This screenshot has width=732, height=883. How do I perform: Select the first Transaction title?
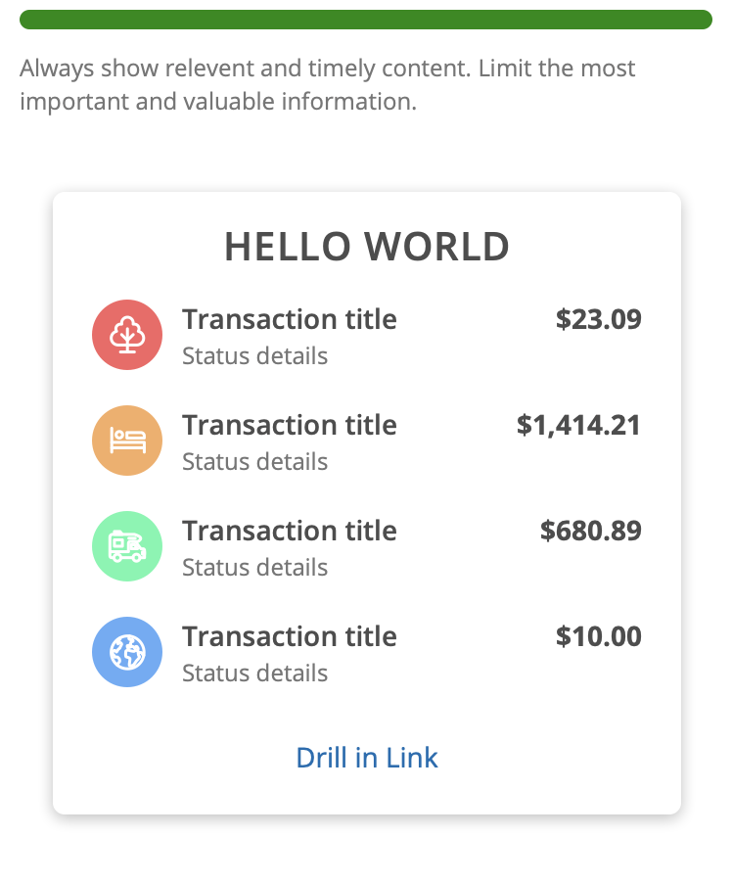(x=290, y=319)
